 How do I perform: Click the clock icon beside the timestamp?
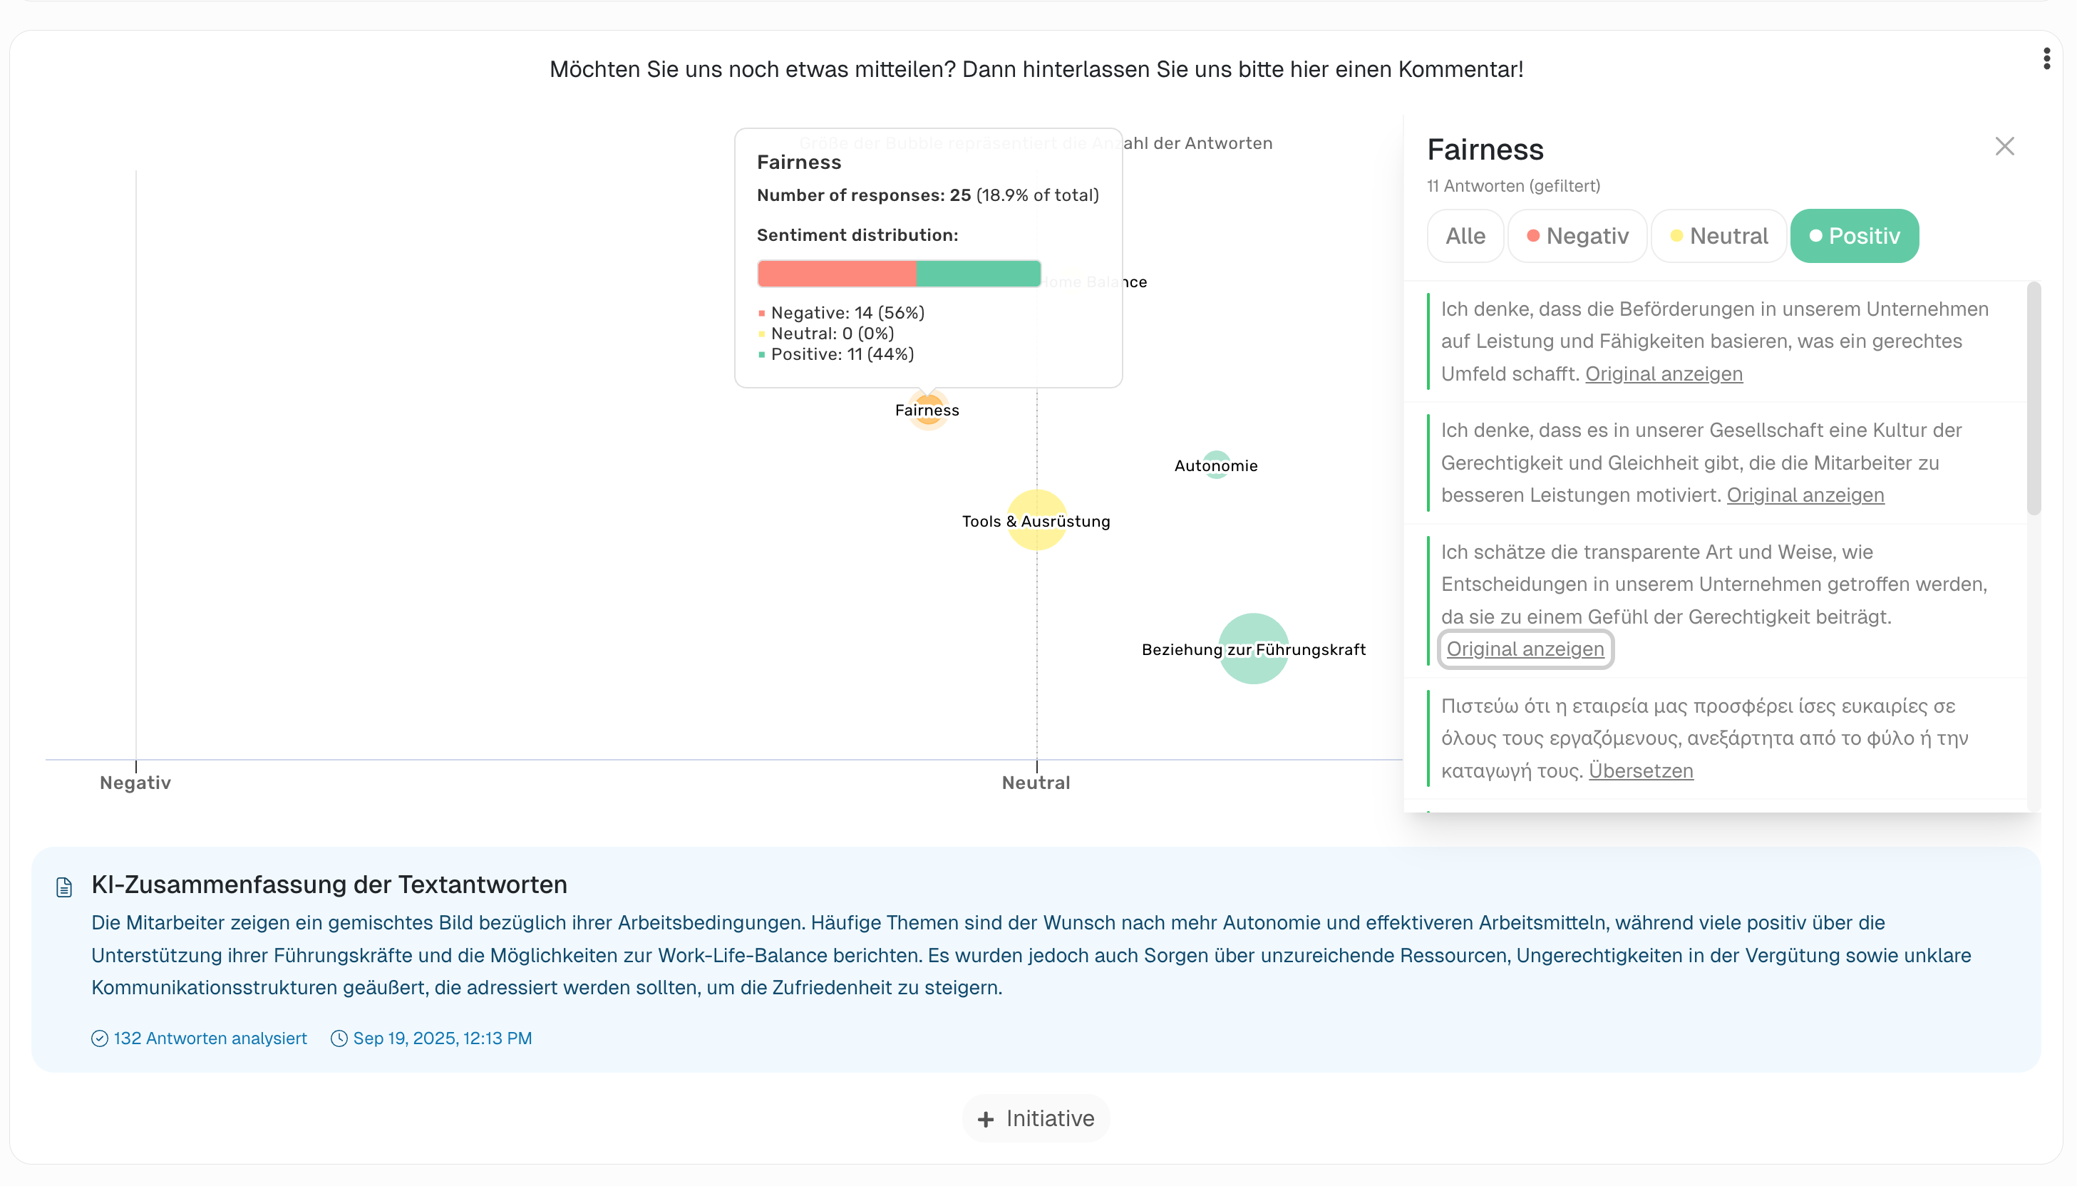point(339,1038)
